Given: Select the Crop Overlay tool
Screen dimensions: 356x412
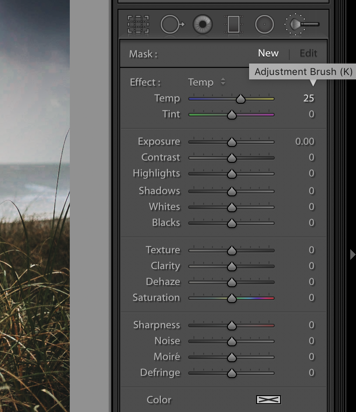Looking at the screenshot, I should (x=138, y=24).
